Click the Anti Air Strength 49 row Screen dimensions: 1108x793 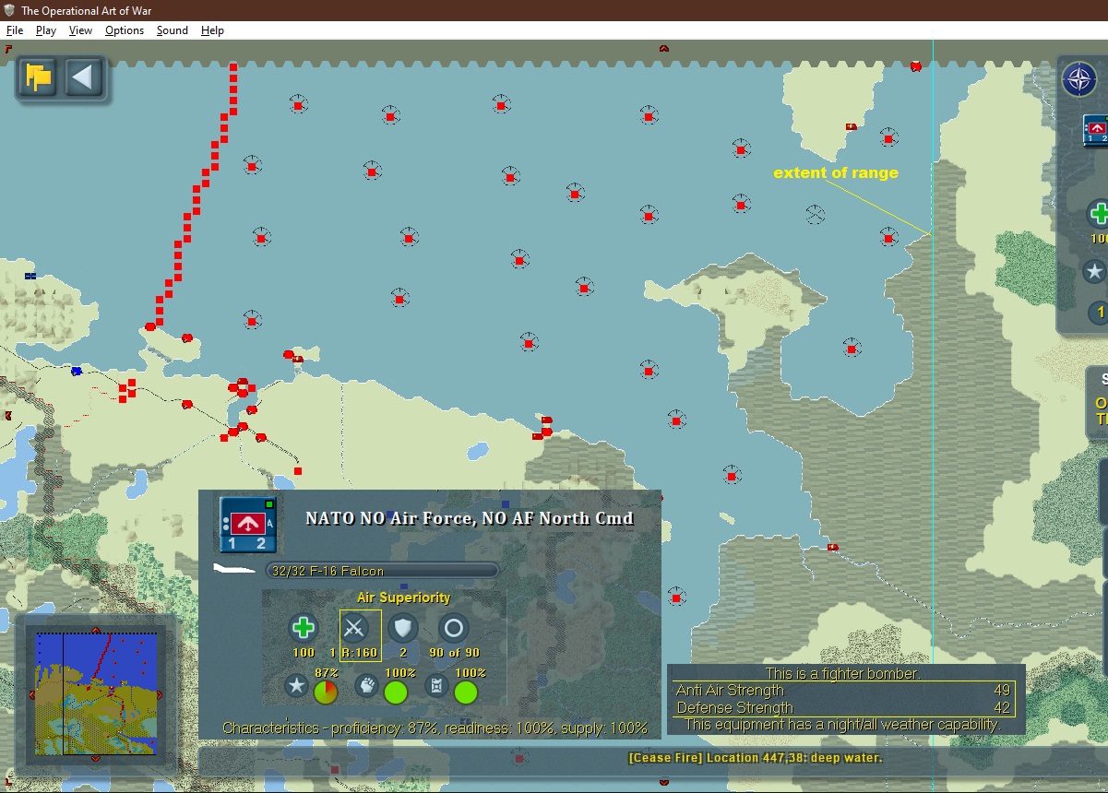click(x=844, y=691)
